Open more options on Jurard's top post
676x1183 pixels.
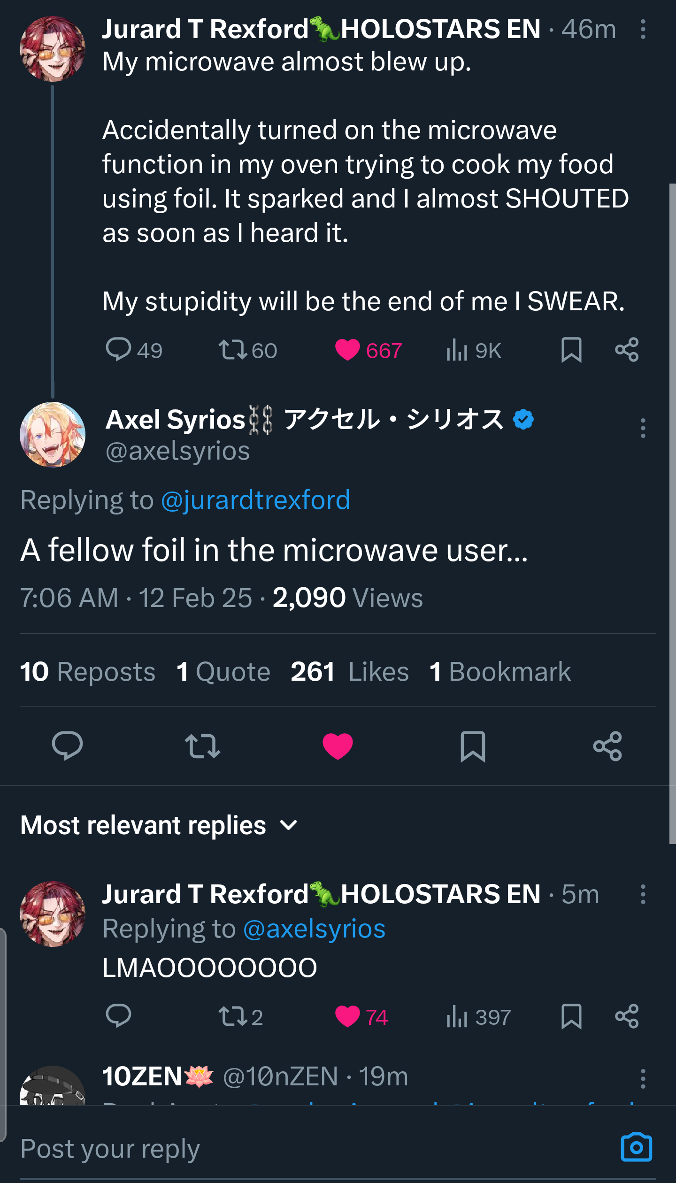point(643,29)
